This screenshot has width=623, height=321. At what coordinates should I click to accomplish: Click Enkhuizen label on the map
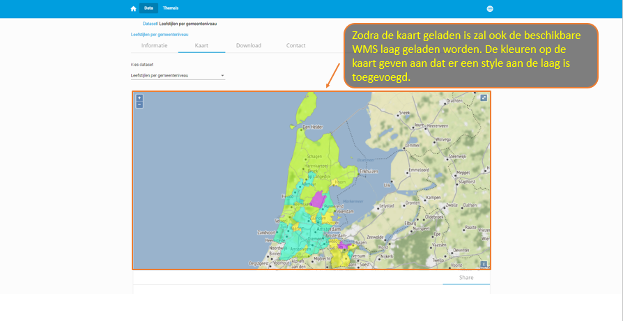click(369, 171)
